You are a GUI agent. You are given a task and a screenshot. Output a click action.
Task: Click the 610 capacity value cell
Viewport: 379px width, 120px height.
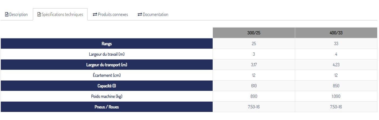click(x=254, y=86)
